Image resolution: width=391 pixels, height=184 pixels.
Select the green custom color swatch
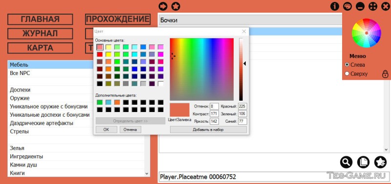[x=100, y=102]
